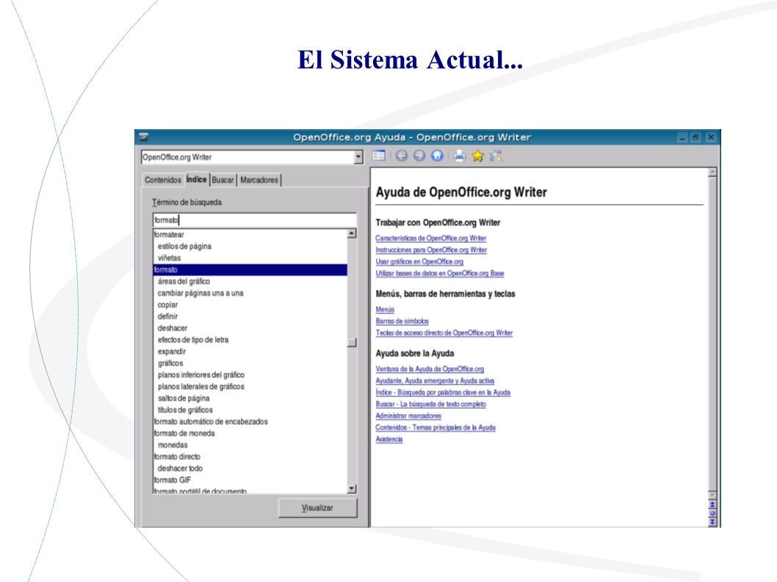Switch to the Marcadores tab
This screenshot has width=777, height=582.
[259, 180]
